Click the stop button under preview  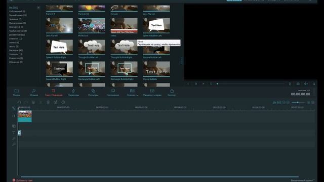click(x=211, y=84)
